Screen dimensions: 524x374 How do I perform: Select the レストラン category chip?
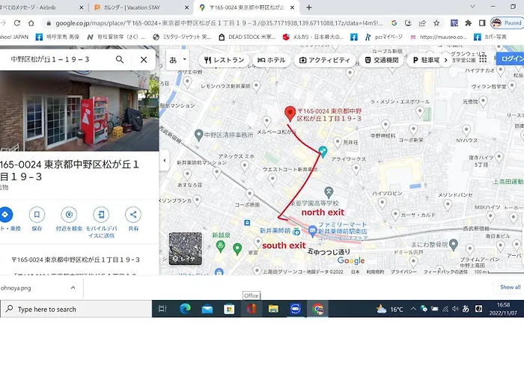pos(224,60)
